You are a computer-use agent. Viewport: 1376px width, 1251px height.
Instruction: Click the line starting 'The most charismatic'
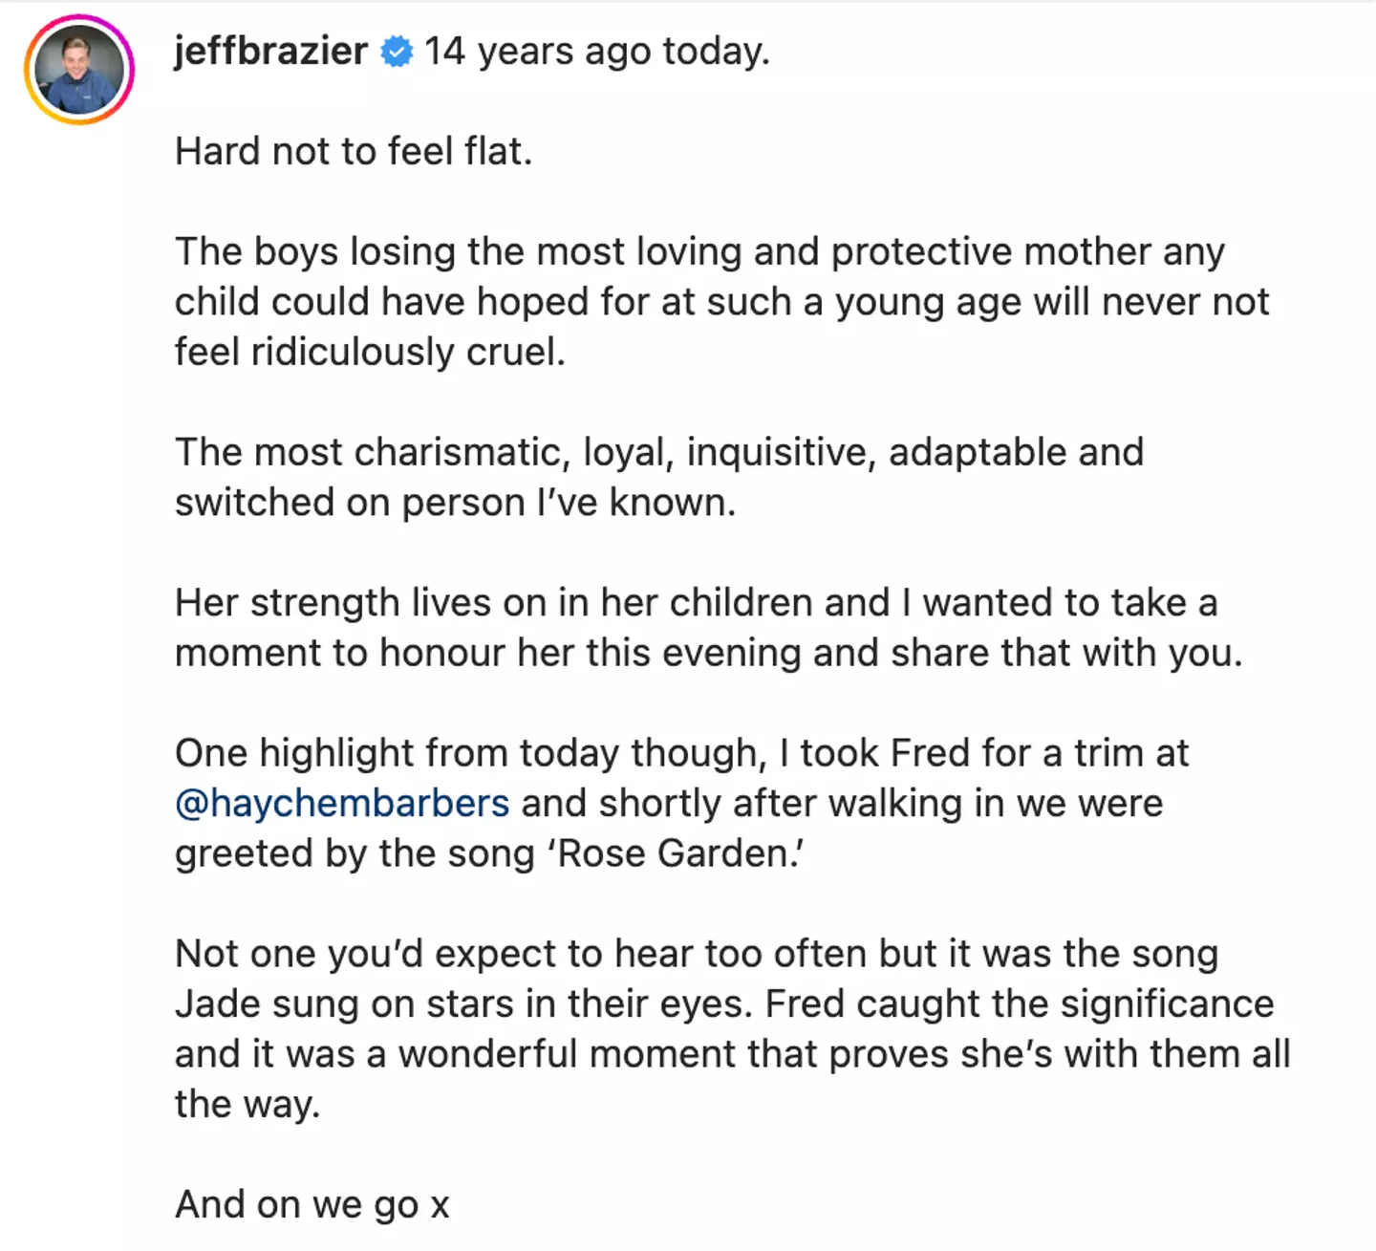(658, 452)
